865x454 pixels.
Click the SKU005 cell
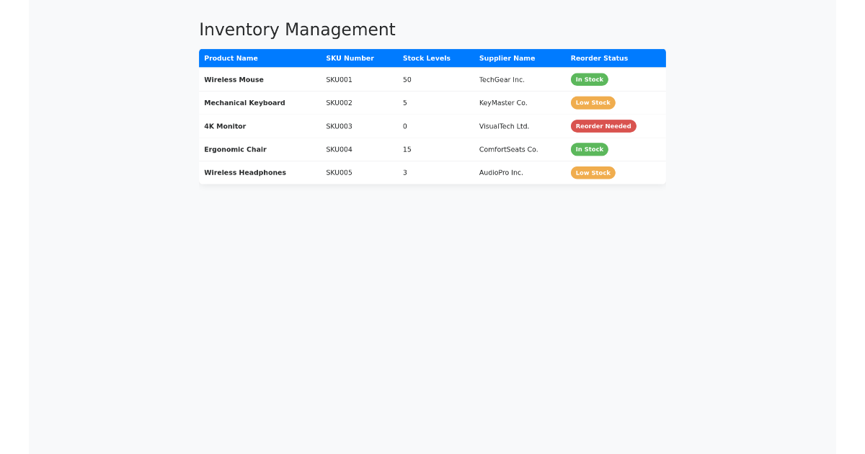[339, 172]
